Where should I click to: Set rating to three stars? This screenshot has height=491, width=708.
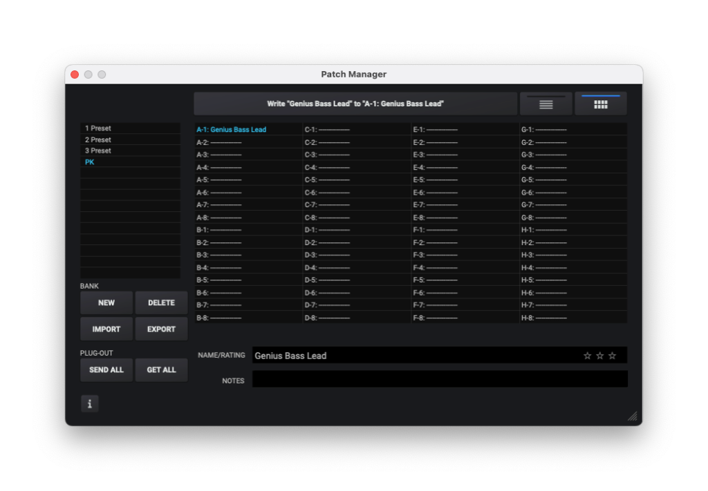pos(612,356)
